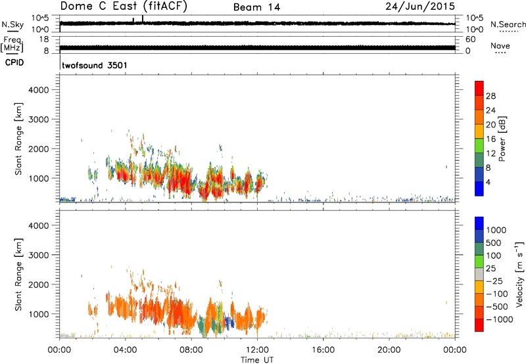Click the '08:00' time tick label
The width and height of the screenshot is (526, 364).
coord(191,350)
